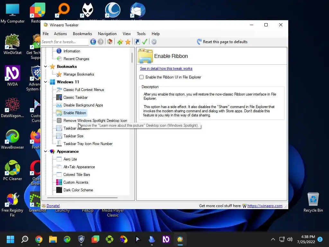Select Aero Lite tweak
Screen dimensions: 329x247
(x=70, y=159)
